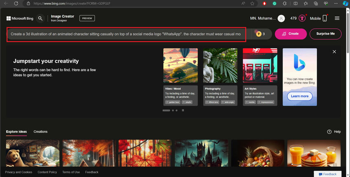Open the autumn cabin forest idea thumbnail
350x177 pixels.
tap(89, 153)
